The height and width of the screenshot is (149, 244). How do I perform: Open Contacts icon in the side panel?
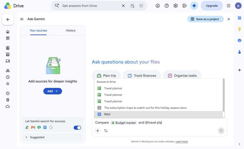coord(240,52)
